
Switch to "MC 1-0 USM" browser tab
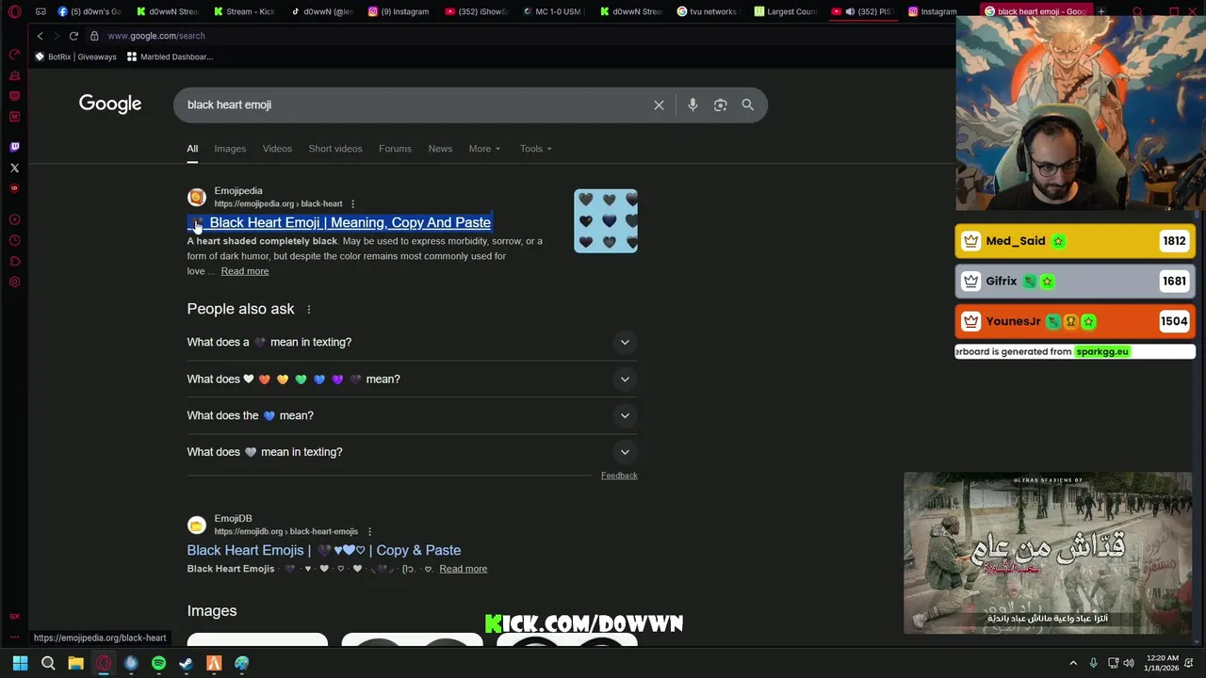click(553, 11)
